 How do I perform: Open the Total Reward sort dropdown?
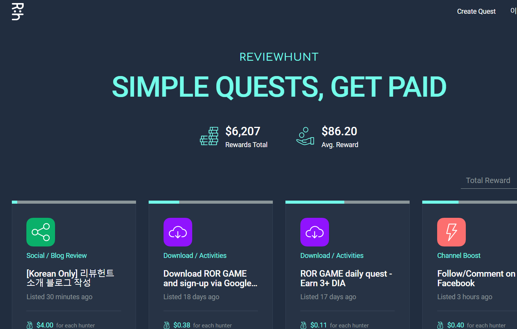tap(489, 180)
